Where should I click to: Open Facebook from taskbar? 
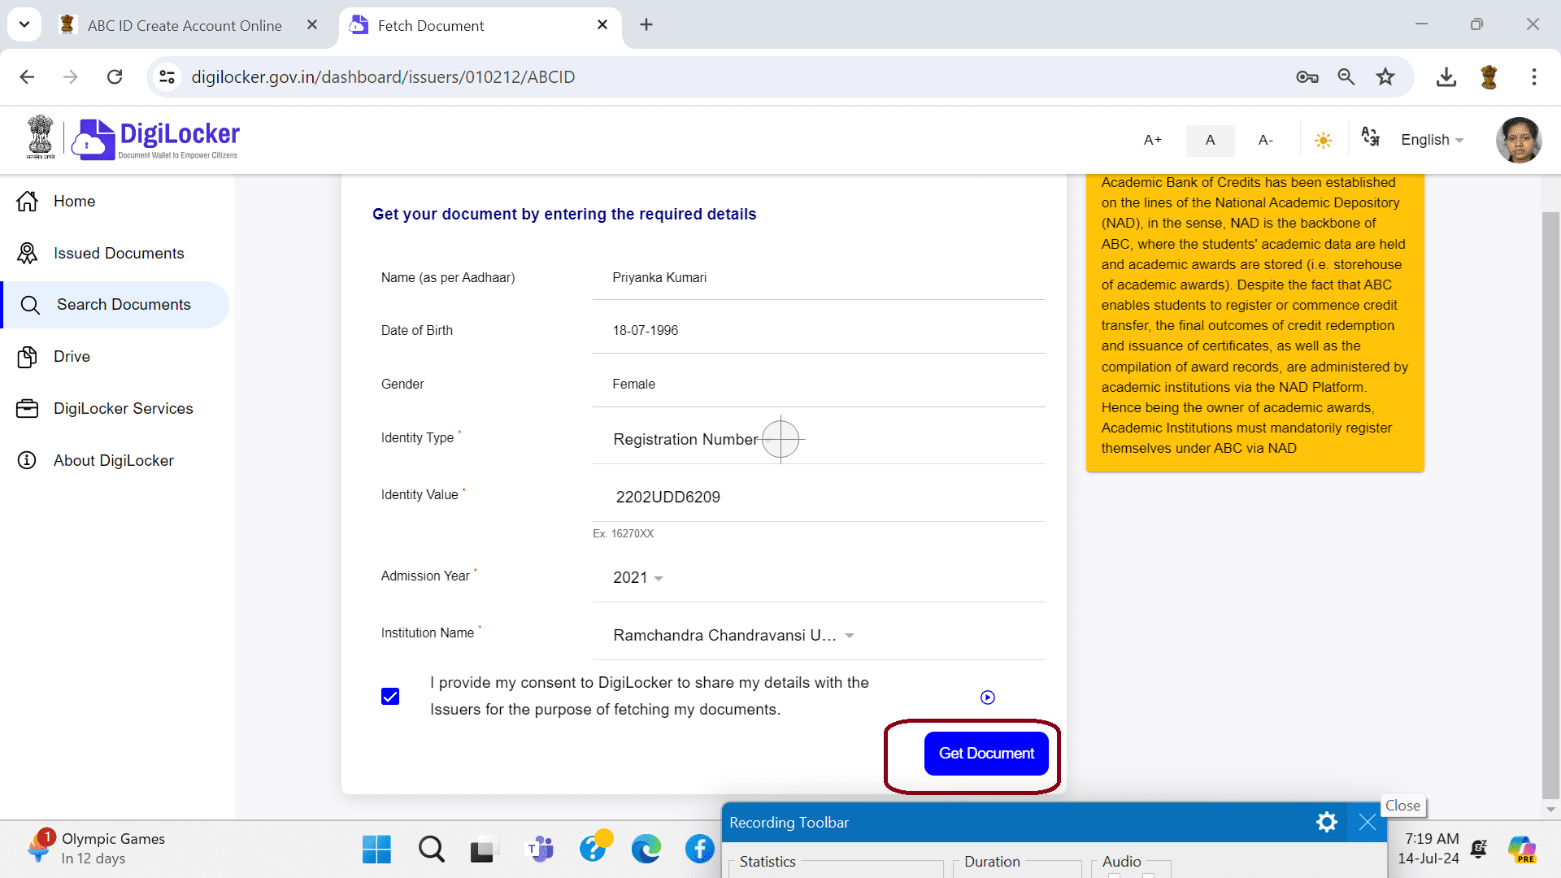(x=699, y=850)
